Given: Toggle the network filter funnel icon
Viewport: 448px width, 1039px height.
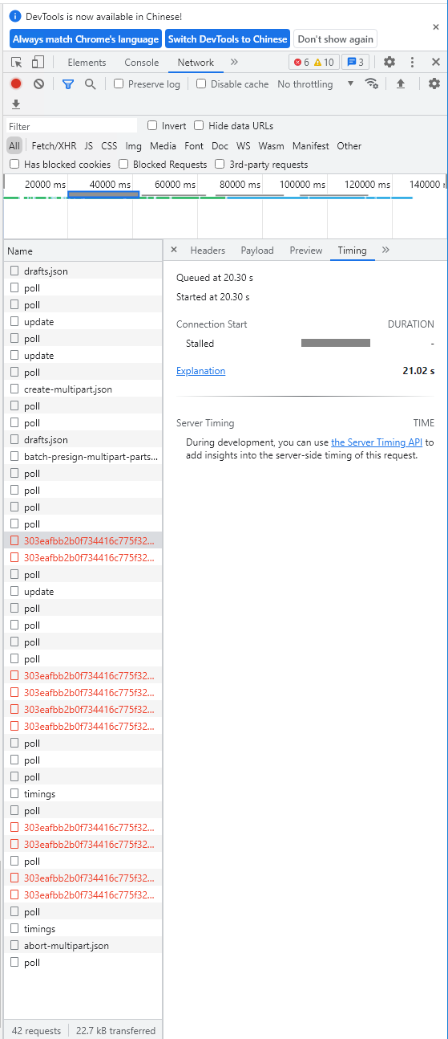Looking at the screenshot, I should click(68, 84).
